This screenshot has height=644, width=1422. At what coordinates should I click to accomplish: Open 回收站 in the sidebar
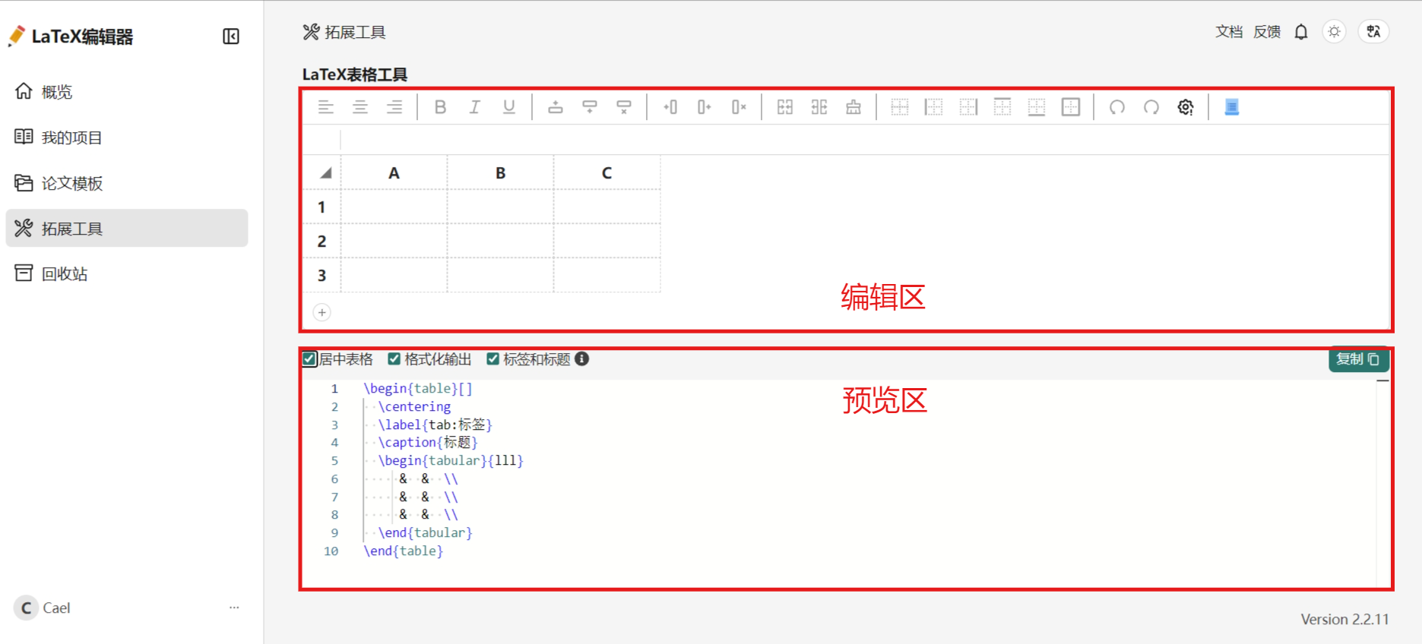(126, 273)
